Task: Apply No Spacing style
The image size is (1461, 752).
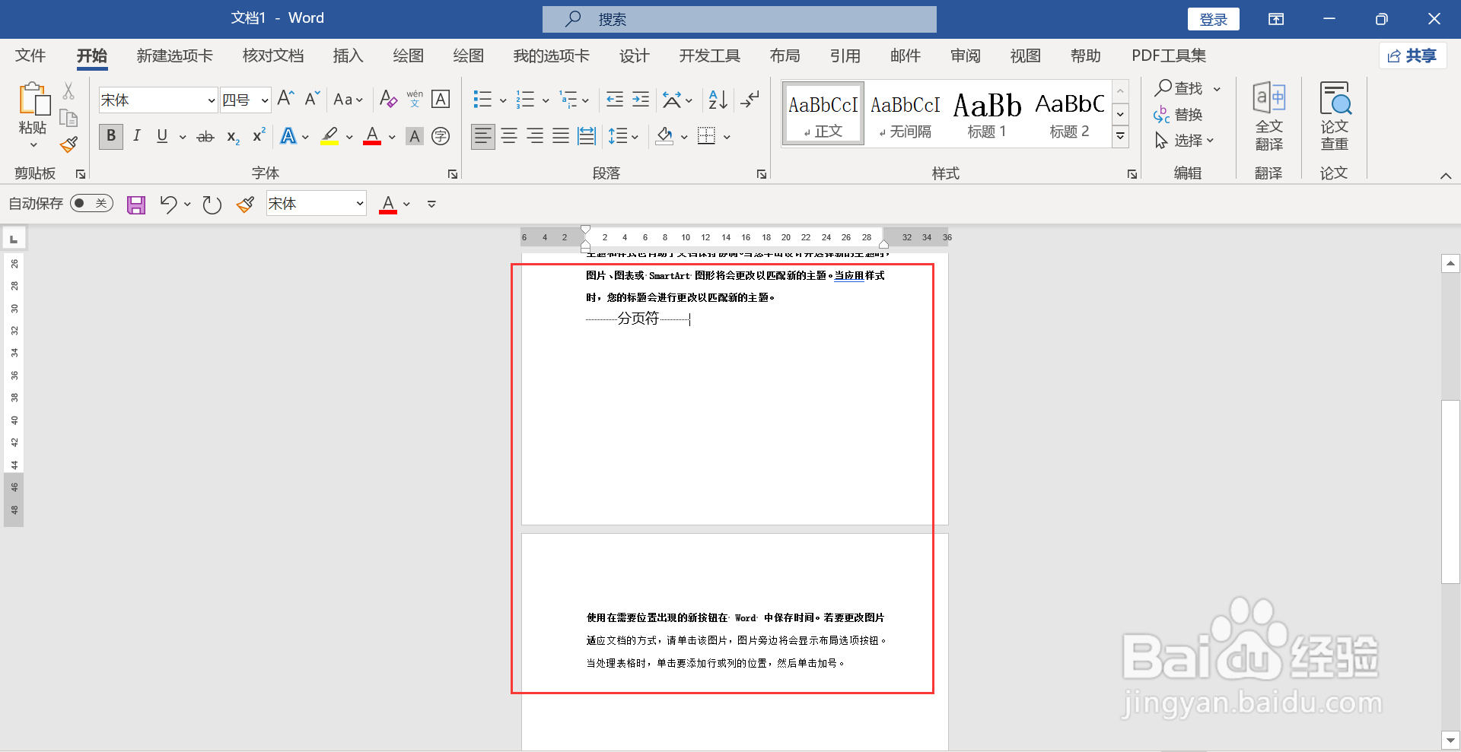Action: tap(906, 114)
